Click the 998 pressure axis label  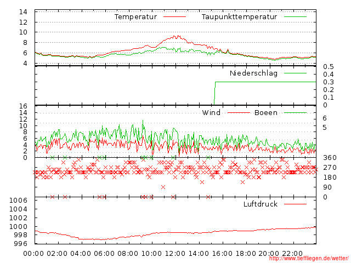click(20, 235)
